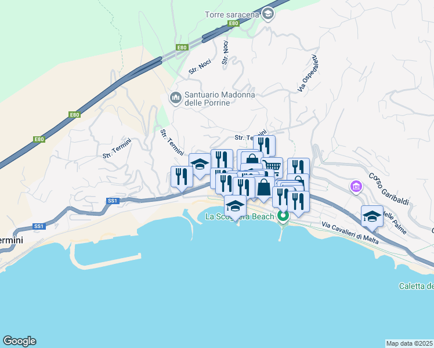Viewport: 434px width, 348px height.
Task: Select the La Scogliera Beach label text
Action: click(x=240, y=216)
